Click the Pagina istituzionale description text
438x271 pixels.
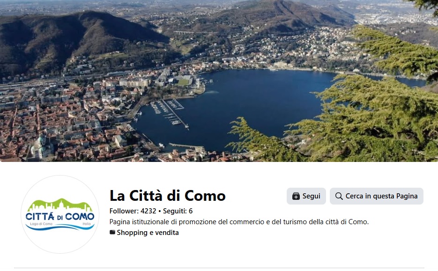click(239, 222)
